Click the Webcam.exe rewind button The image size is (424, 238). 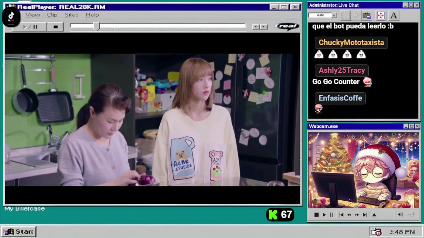[x=349, y=215]
